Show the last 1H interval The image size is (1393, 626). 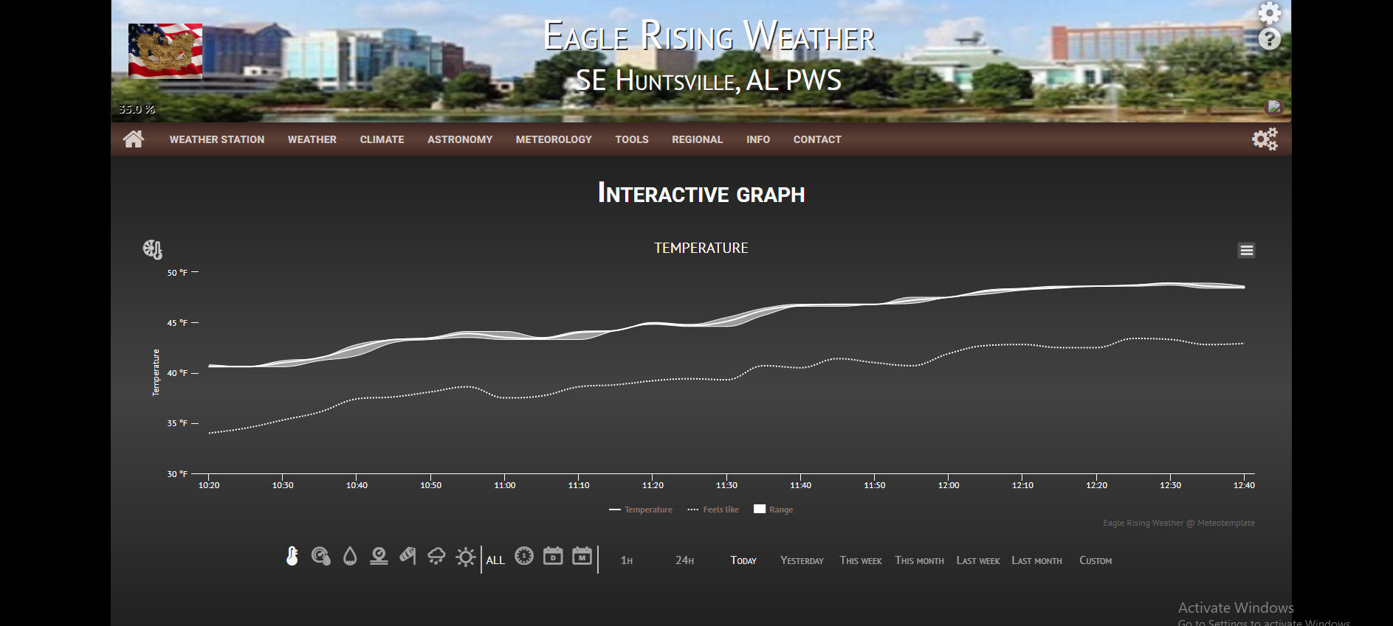(627, 560)
